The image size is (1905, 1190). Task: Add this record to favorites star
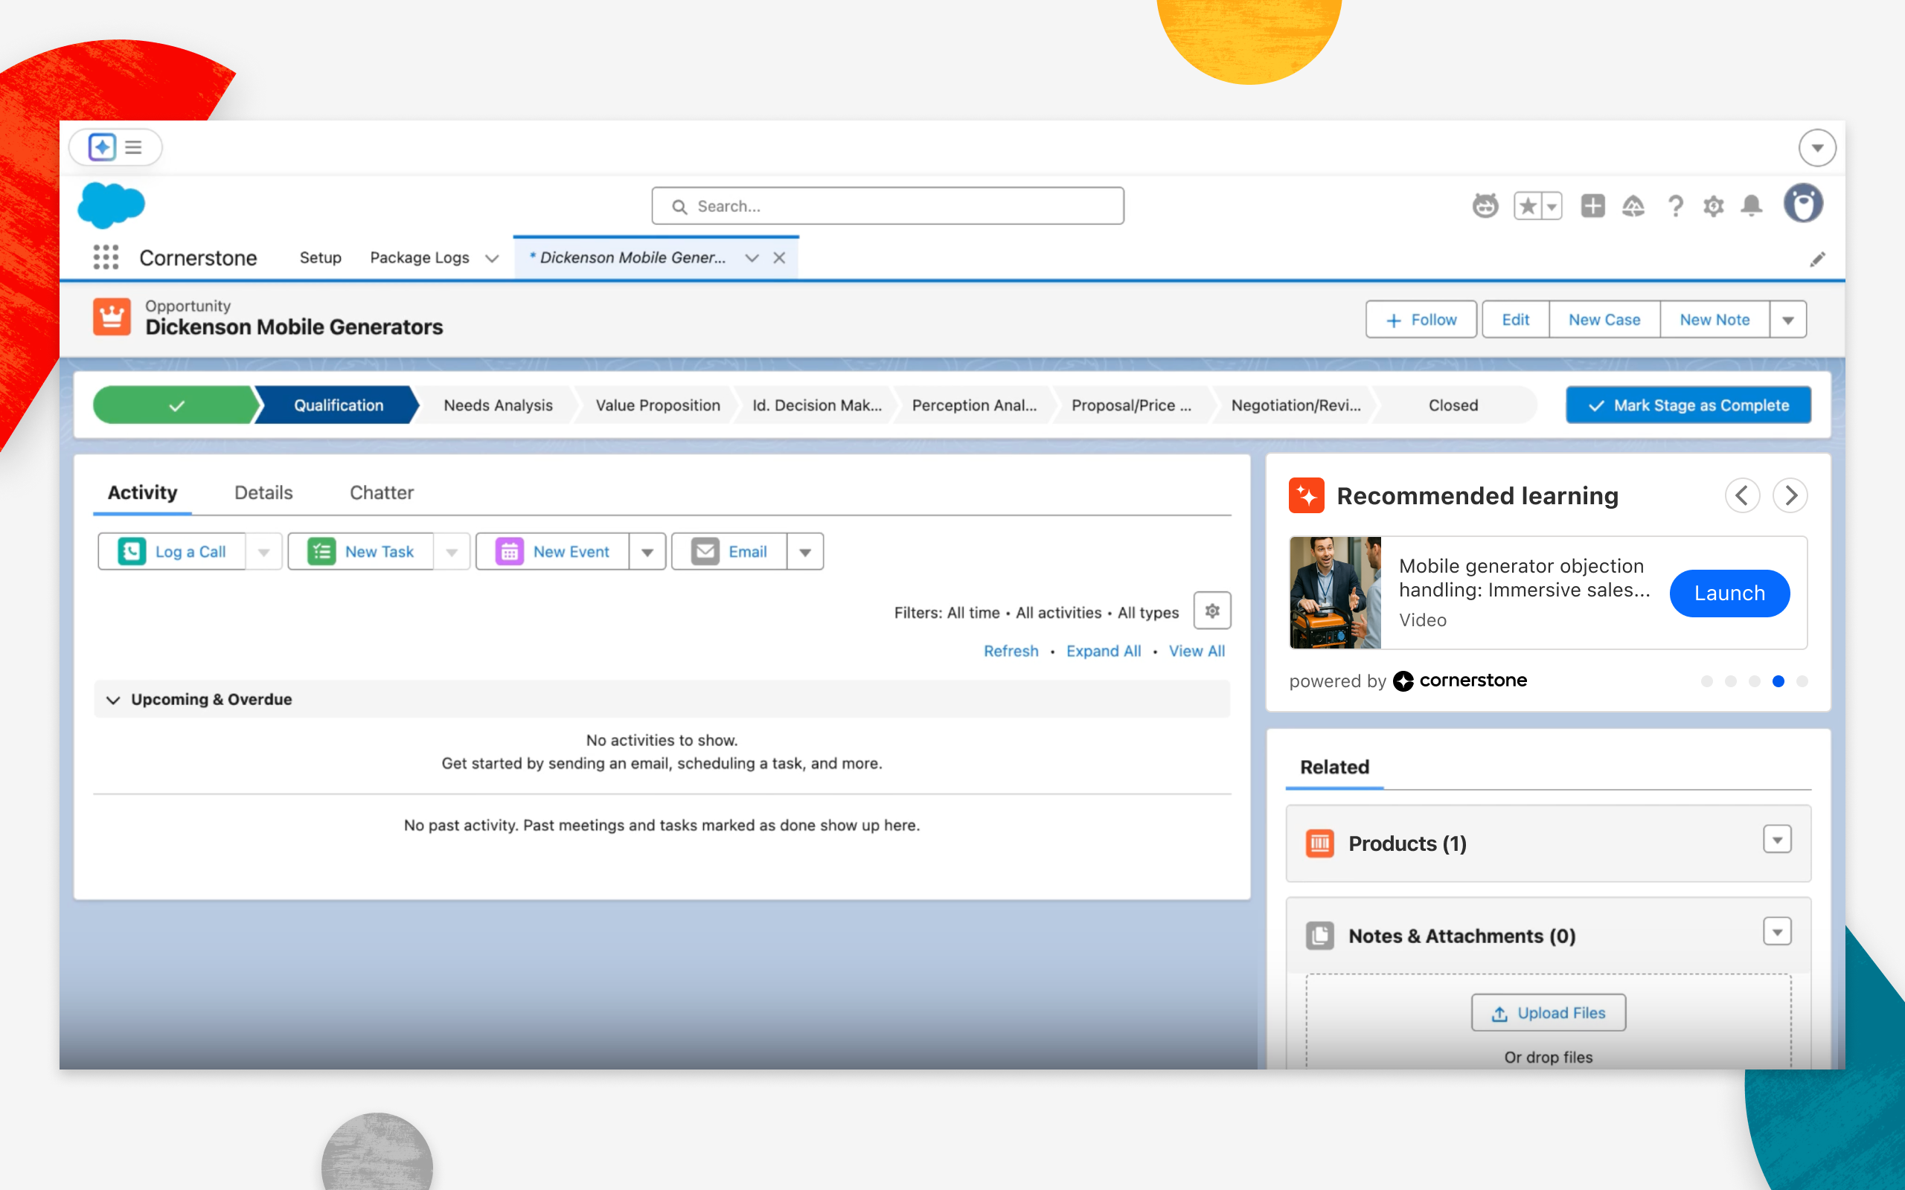point(1528,206)
